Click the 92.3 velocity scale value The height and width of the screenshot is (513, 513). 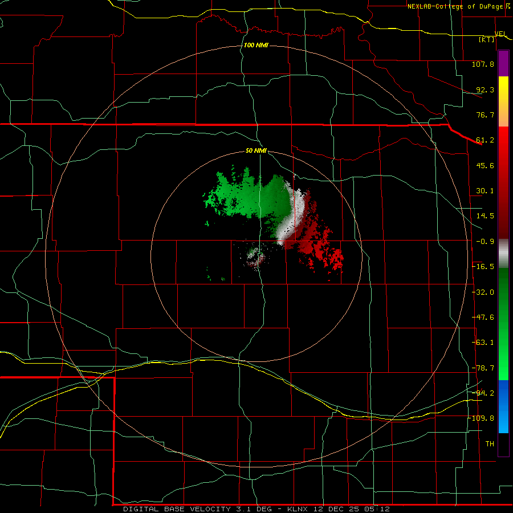[x=485, y=89]
